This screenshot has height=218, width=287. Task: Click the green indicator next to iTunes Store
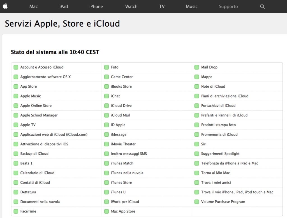tap(107, 182)
